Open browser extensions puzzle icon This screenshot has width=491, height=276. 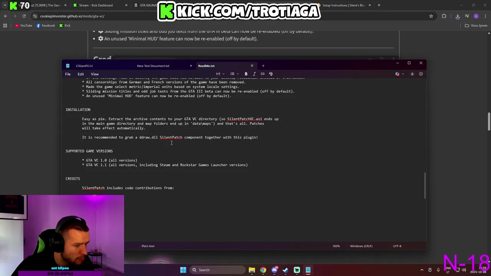coord(444,16)
